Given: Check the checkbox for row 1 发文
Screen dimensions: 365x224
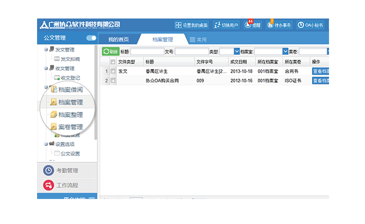Looking at the screenshot, I should [113, 71].
